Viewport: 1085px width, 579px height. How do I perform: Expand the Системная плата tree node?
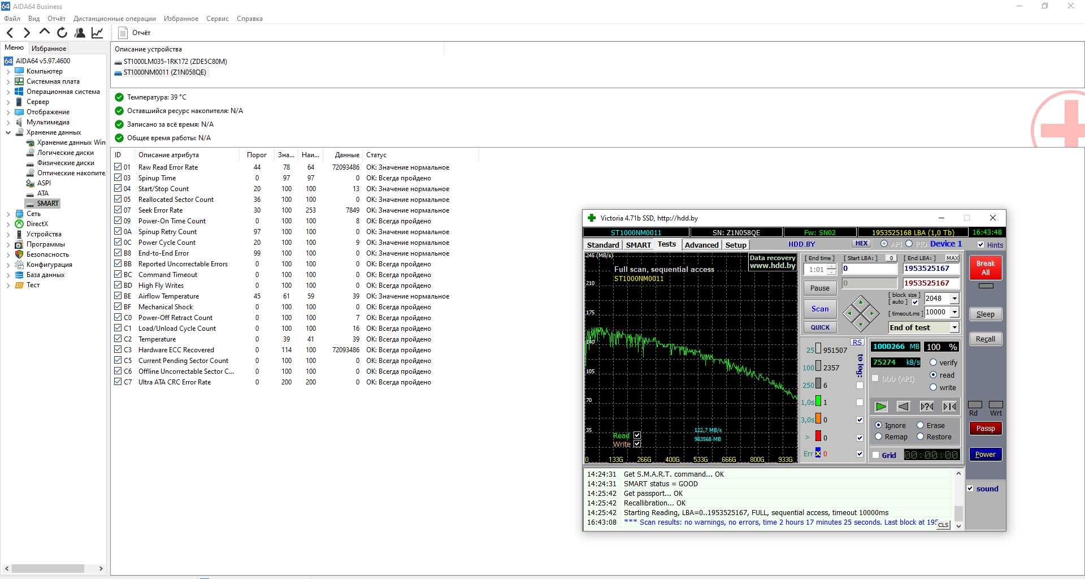point(8,82)
